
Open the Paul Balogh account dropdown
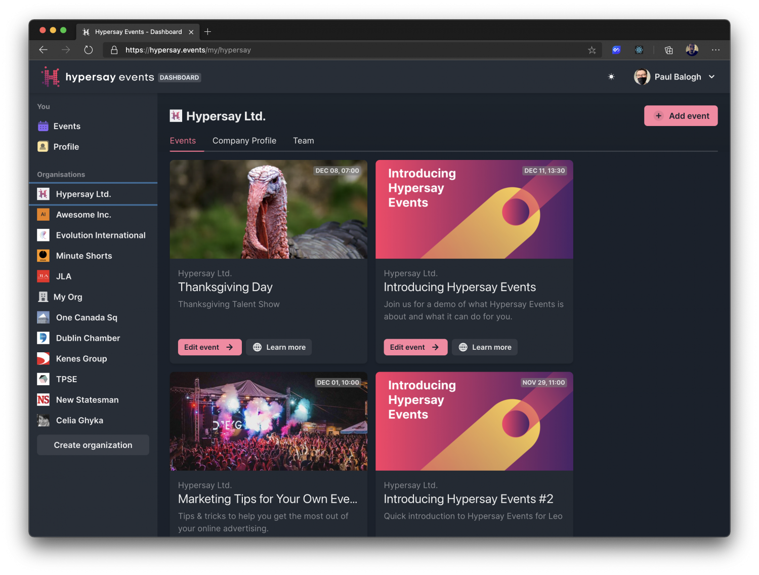(x=675, y=77)
